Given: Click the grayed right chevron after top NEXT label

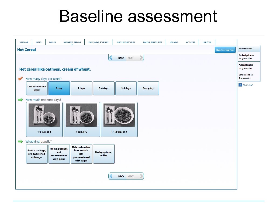Looking at the screenshot, I should (x=141, y=58).
